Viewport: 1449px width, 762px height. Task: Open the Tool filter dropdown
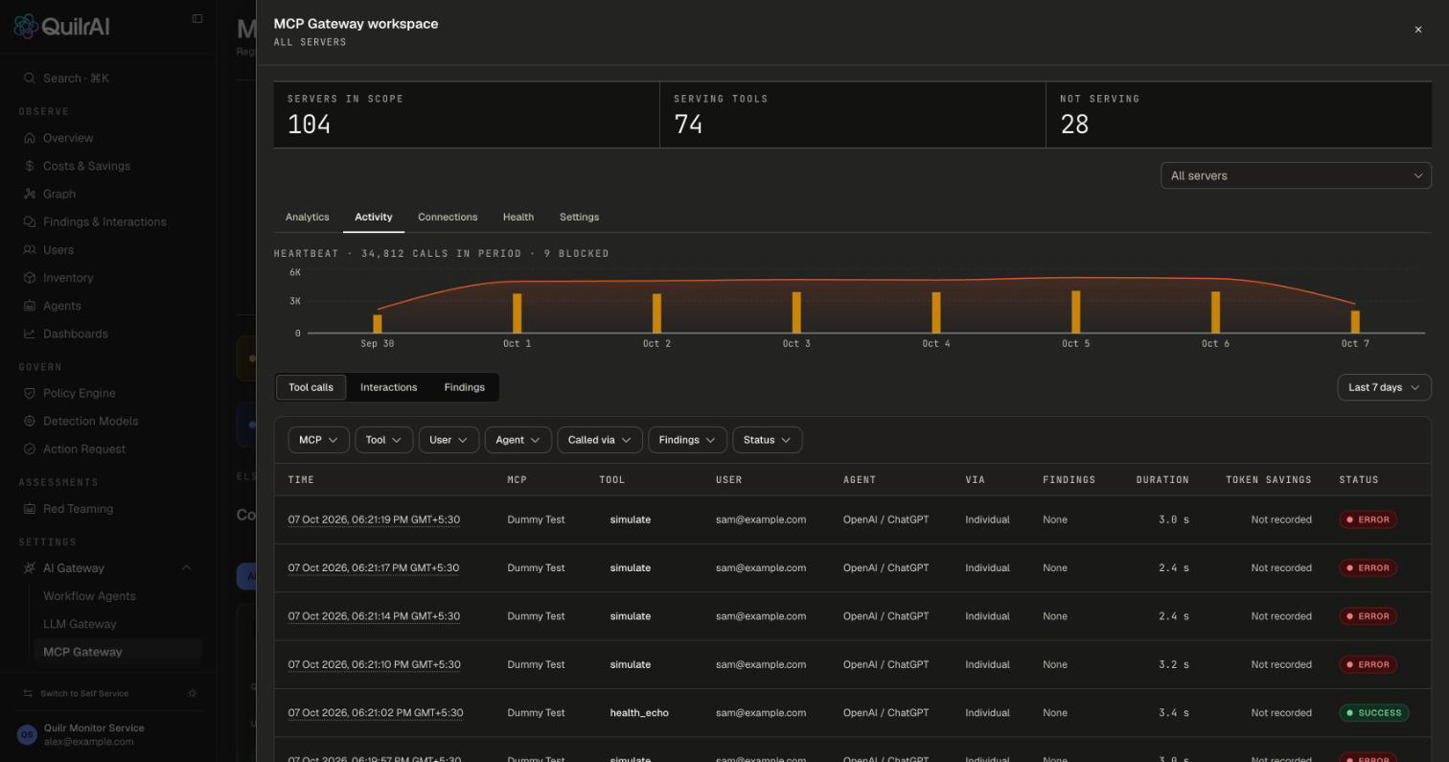[x=383, y=440]
